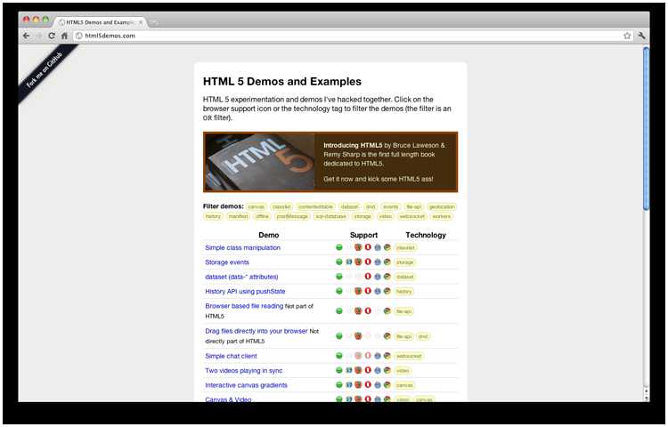Click the IE icon in Two videos playing row
Viewport: 668px width, 427px height.
pos(349,370)
